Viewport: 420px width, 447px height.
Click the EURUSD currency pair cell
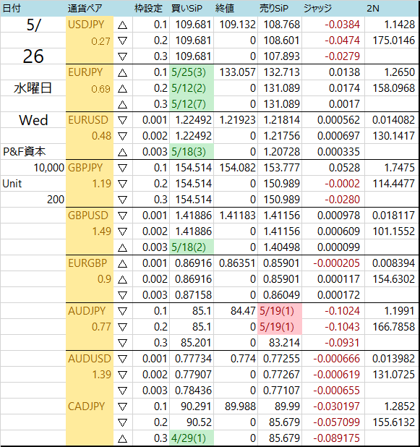88,120
